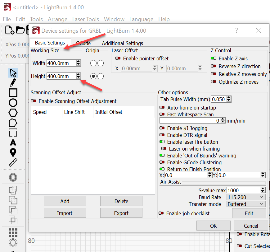Activate the Text tool (A)
This screenshot has width=270, height=252.
click(x=13, y=143)
